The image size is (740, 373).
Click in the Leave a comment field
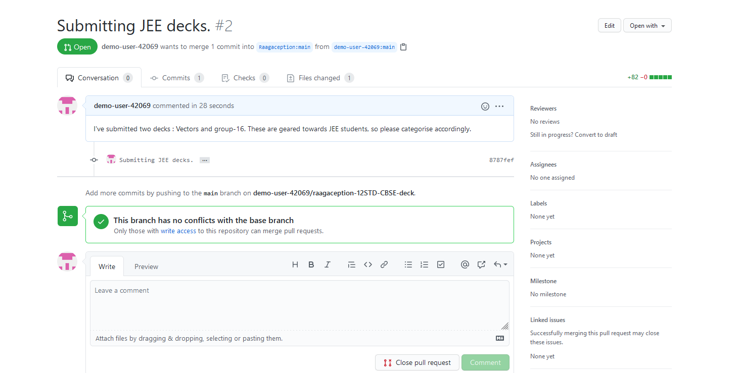coord(300,305)
